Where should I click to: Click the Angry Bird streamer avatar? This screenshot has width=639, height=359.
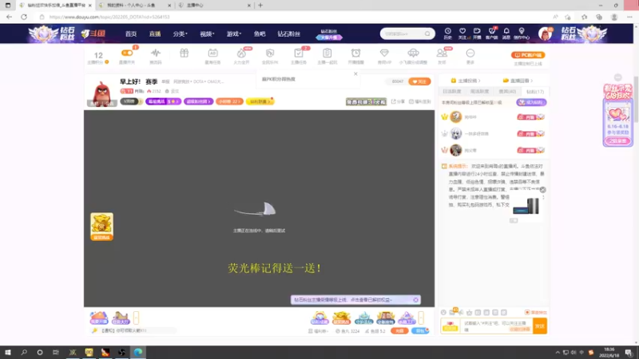102,93
